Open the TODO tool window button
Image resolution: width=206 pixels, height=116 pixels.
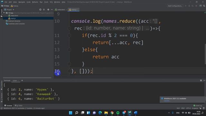click(19, 106)
